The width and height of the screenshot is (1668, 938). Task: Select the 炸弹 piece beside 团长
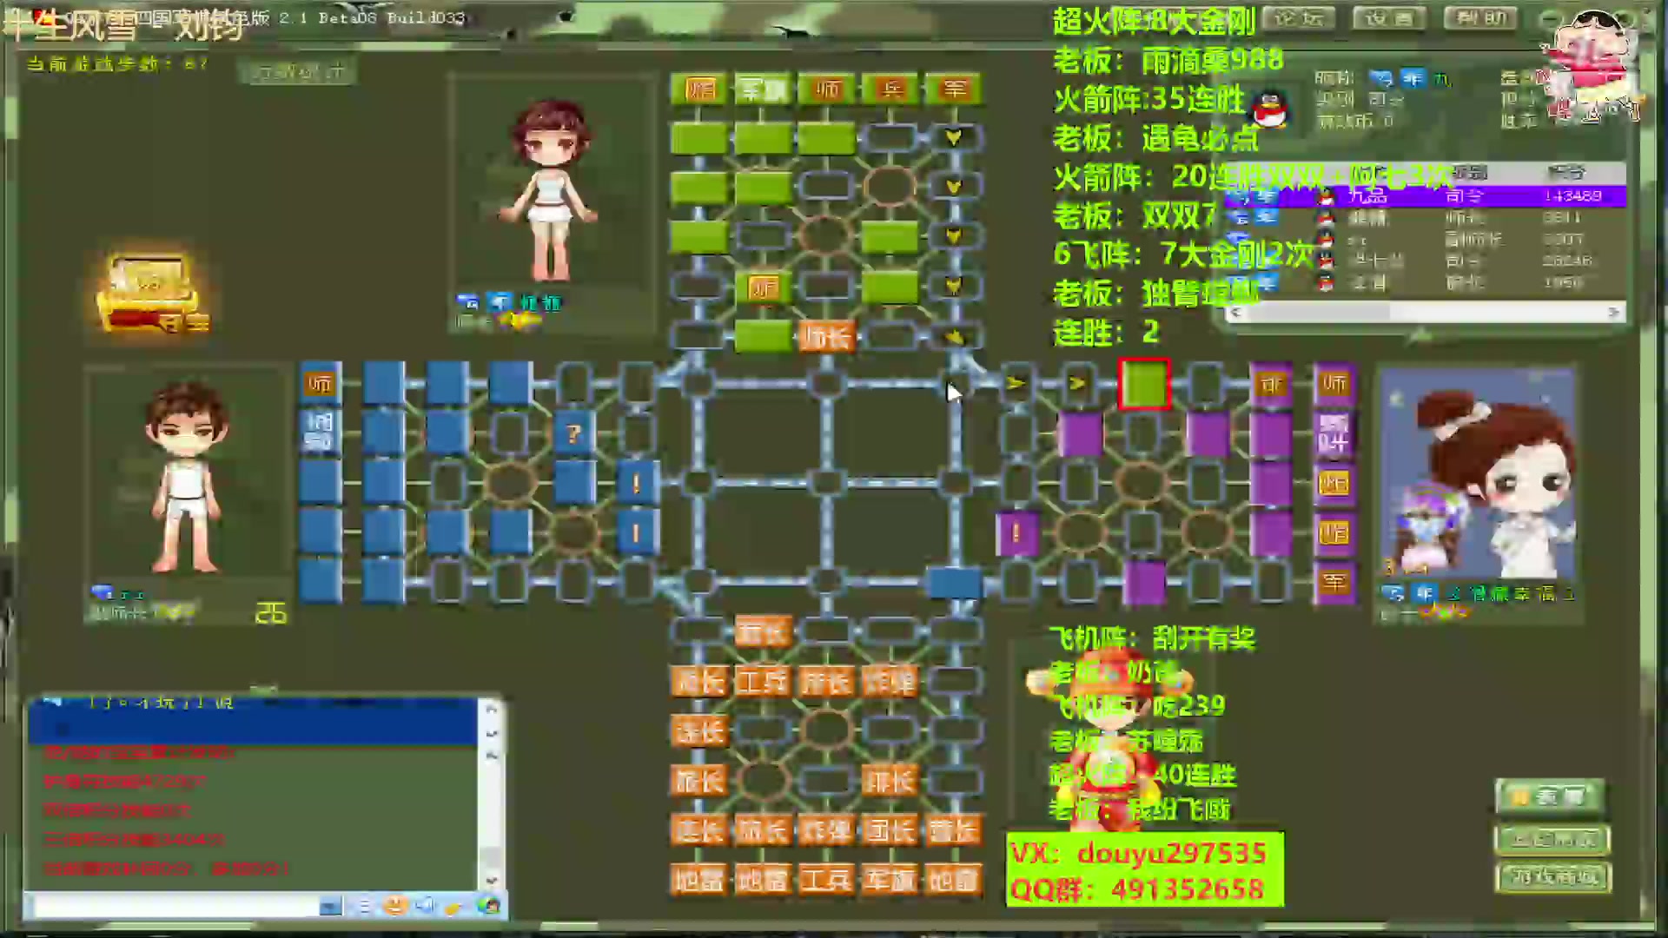[826, 830]
